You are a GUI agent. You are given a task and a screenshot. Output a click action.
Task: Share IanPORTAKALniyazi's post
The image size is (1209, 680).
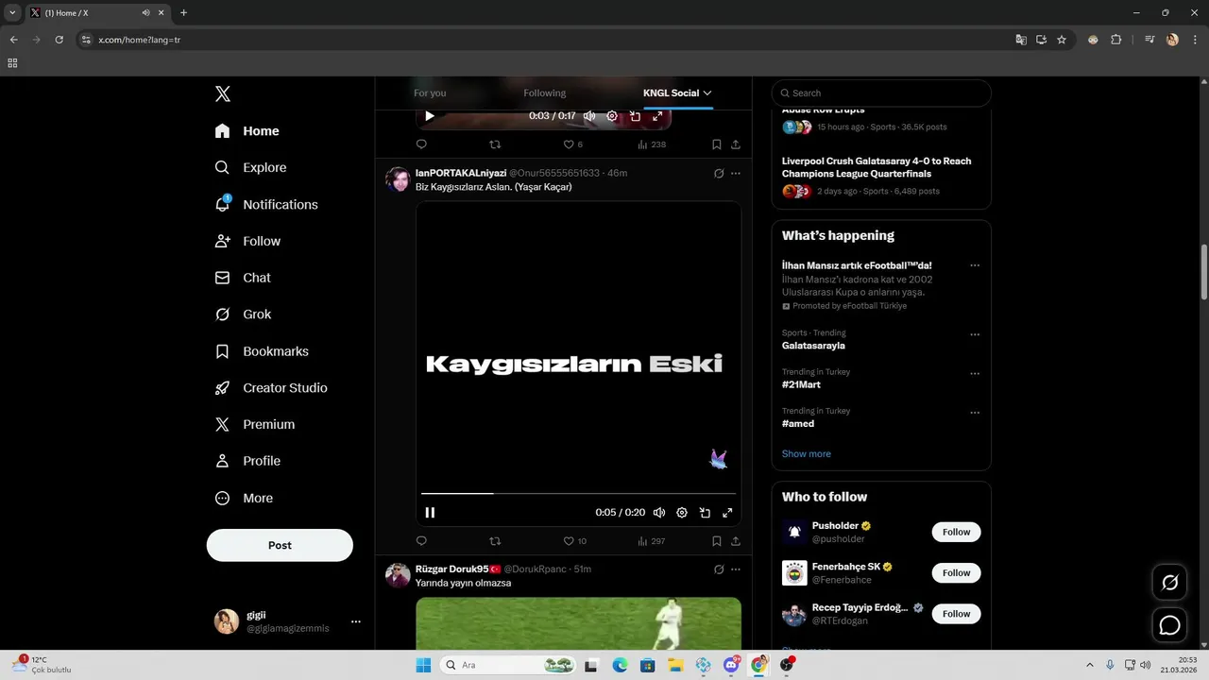click(736, 541)
